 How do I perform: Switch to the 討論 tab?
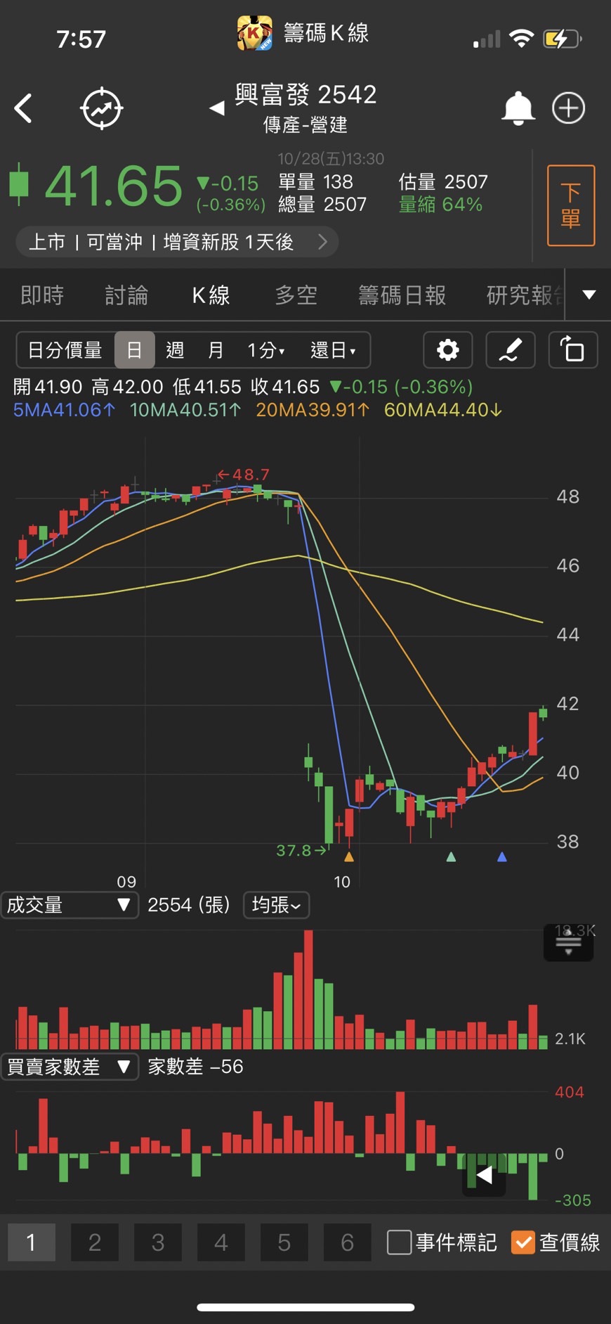pyautogui.click(x=126, y=295)
